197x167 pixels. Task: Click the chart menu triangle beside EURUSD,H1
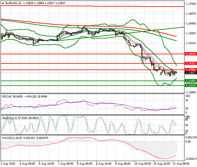pyautogui.click(x=2, y=3)
